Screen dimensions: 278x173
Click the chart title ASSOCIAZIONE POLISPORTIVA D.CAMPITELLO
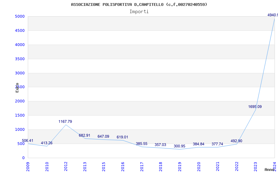[139, 4]
